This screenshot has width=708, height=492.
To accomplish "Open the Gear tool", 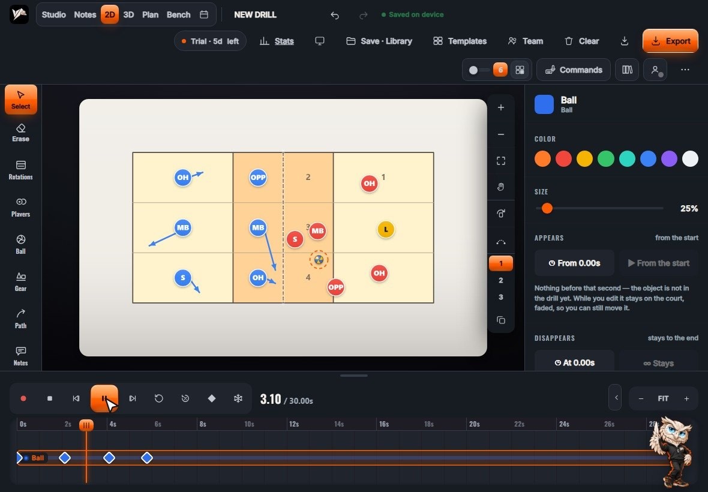I will (21, 281).
